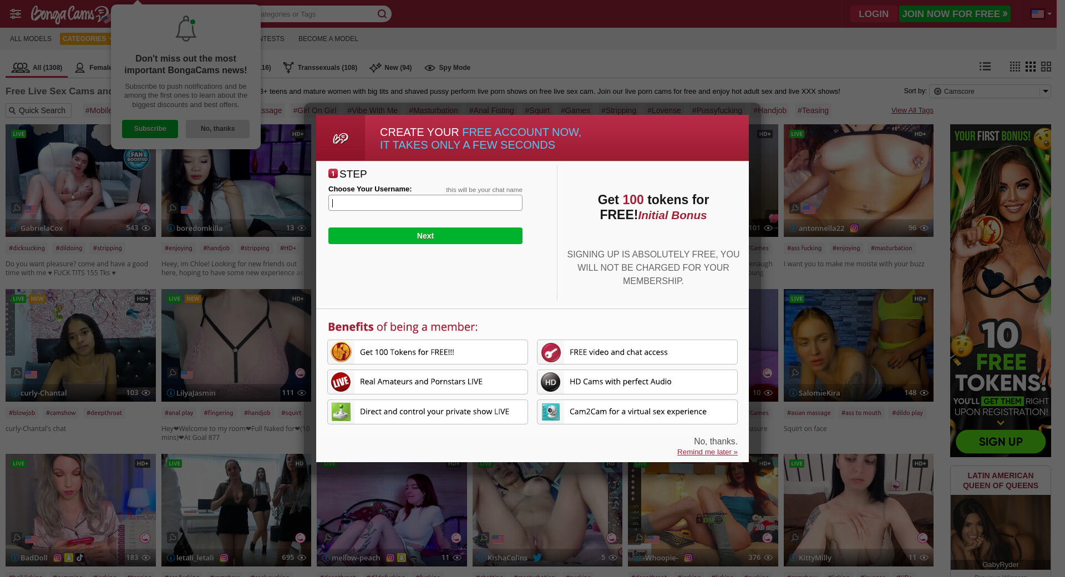Open -Whoopie-'s Instagram icon

(x=688, y=558)
